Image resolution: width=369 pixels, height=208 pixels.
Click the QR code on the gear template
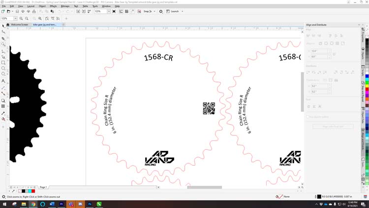coord(209,108)
